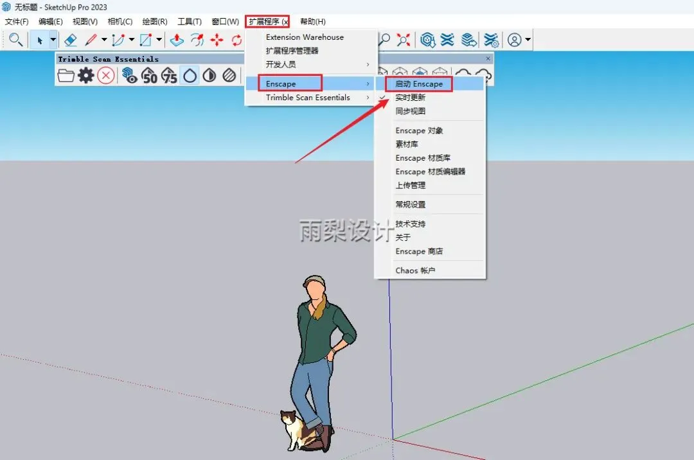Click the Zoom Extents icon
Image resolution: width=694 pixels, height=460 pixels.
(x=403, y=40)
